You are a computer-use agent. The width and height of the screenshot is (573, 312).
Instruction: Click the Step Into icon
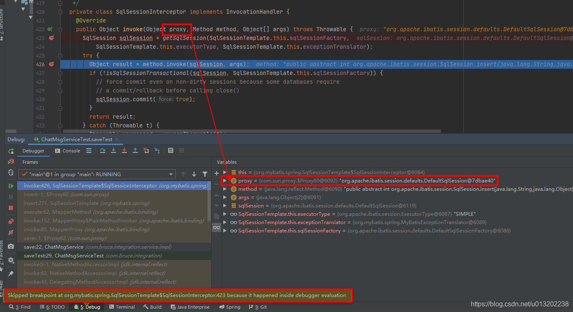(113, 150)
